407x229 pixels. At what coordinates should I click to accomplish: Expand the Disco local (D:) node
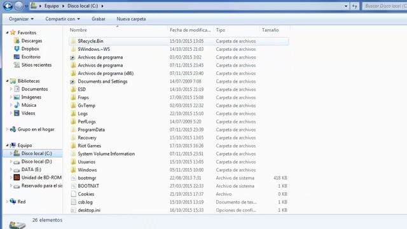(11, 162)
